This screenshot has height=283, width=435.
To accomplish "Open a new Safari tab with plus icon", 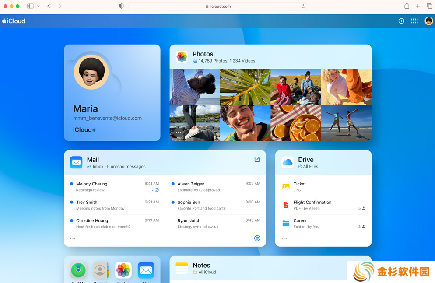I will click(418, 6).
